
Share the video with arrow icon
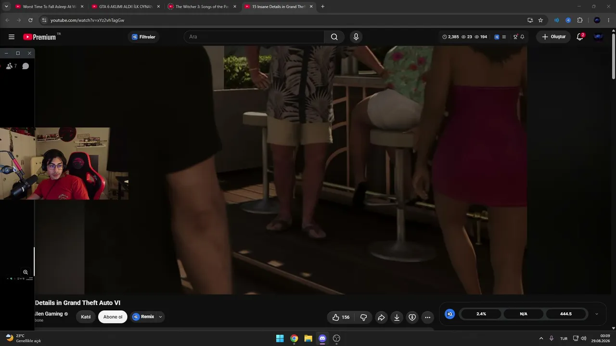381,317
